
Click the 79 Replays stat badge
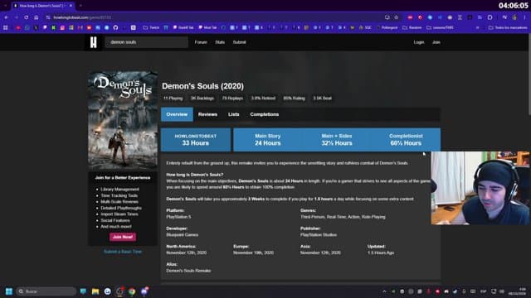(x=232, y=99)
